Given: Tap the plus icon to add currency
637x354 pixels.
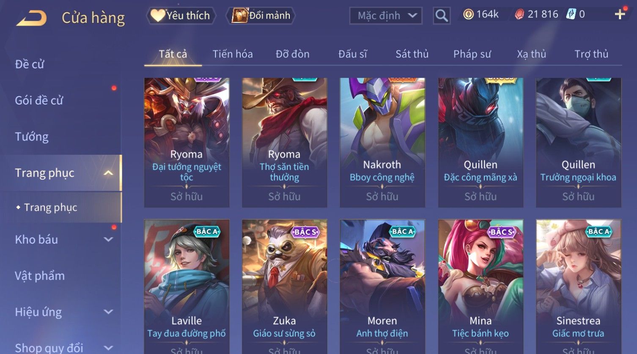Looking at the screenshot, I should coord(620,14).
